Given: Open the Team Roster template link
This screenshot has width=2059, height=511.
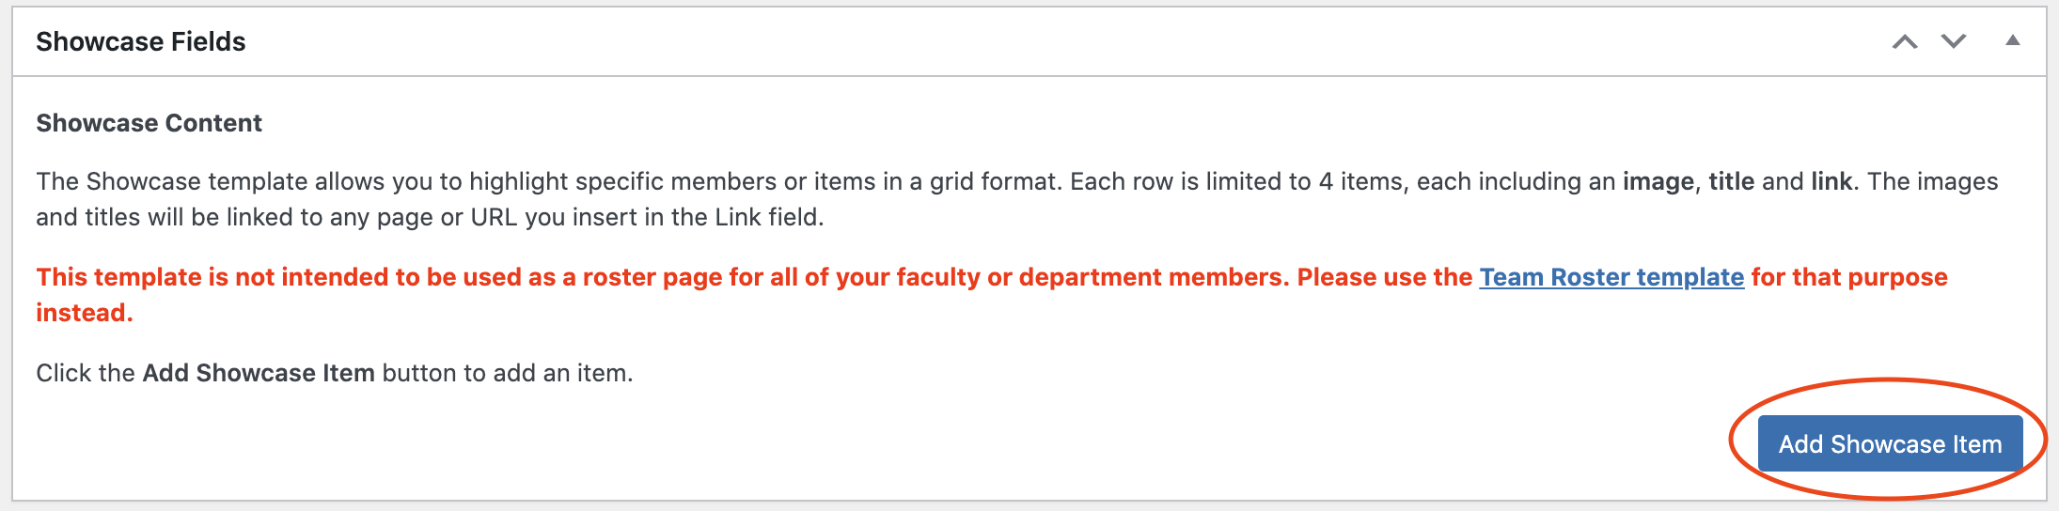Looking at the screenshot, I should (x=1611, y=277).
